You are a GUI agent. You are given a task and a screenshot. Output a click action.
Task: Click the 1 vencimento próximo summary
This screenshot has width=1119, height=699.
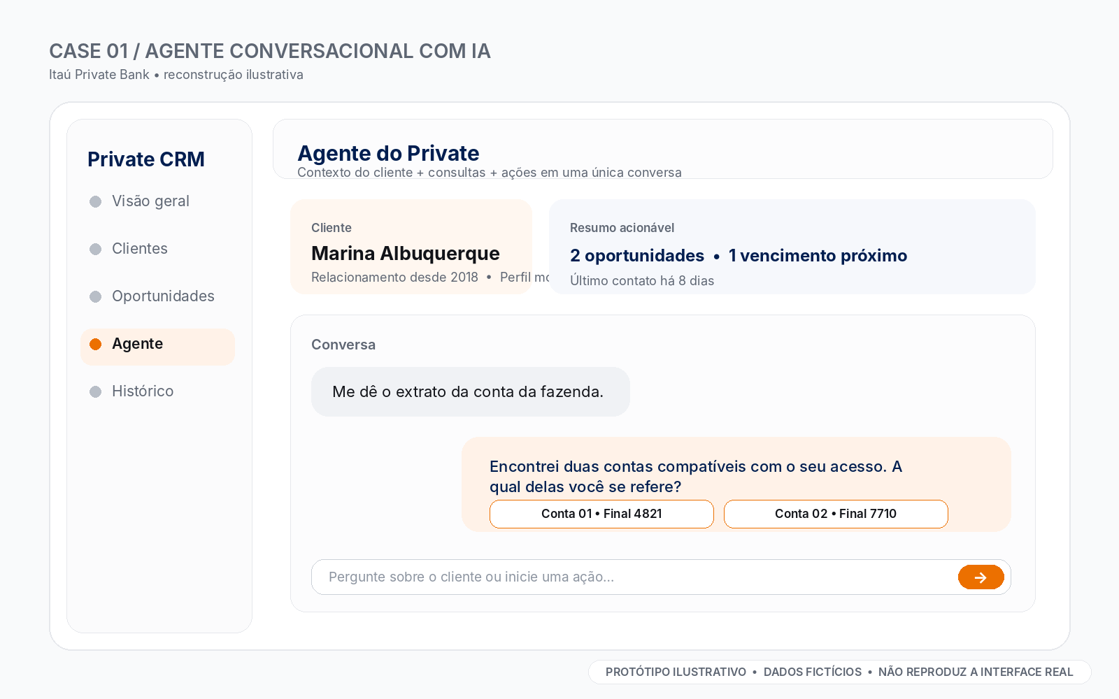(x=818, y=256)
